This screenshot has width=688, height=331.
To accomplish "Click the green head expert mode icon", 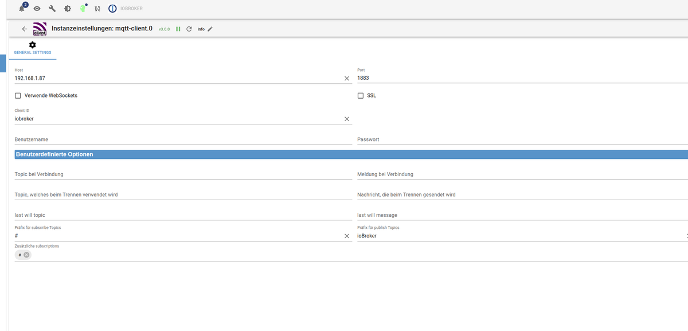I will (83, 9).
